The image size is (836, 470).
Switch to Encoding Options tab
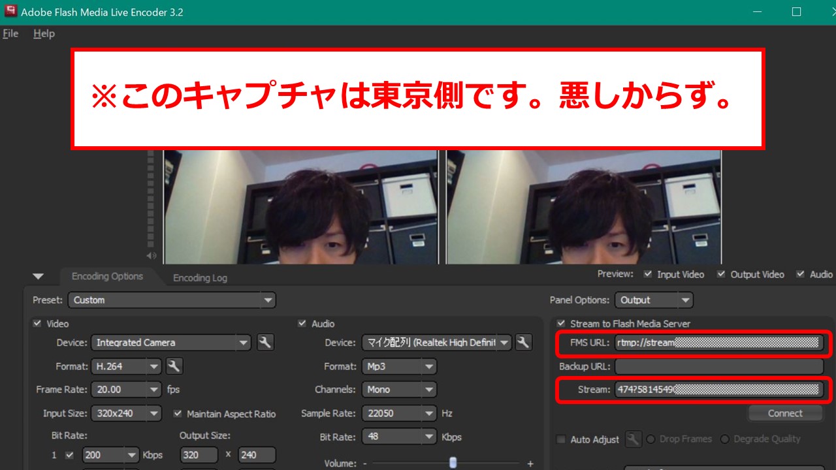pos(107,276)
